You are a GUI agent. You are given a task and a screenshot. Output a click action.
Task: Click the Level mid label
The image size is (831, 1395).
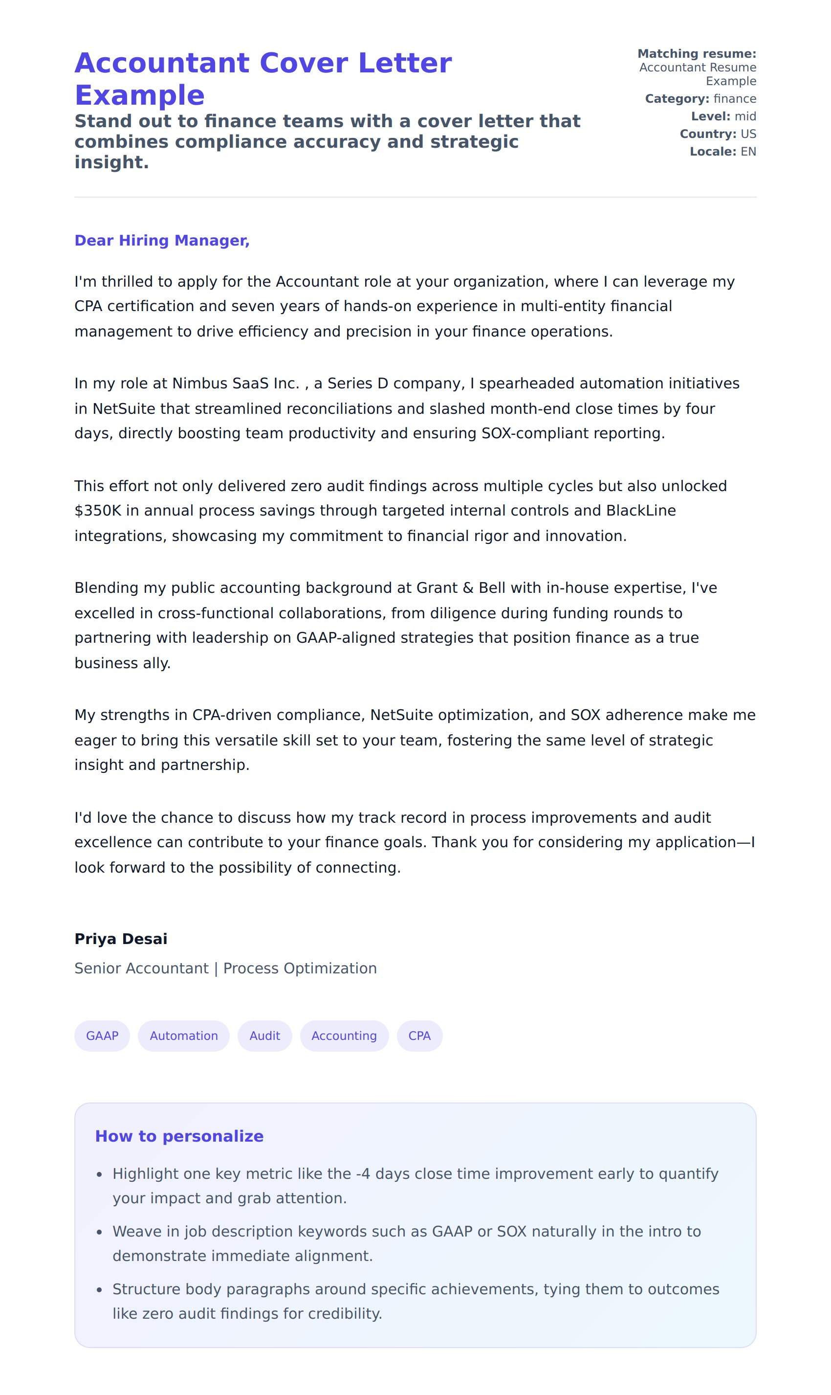click(x=723, y=116)
